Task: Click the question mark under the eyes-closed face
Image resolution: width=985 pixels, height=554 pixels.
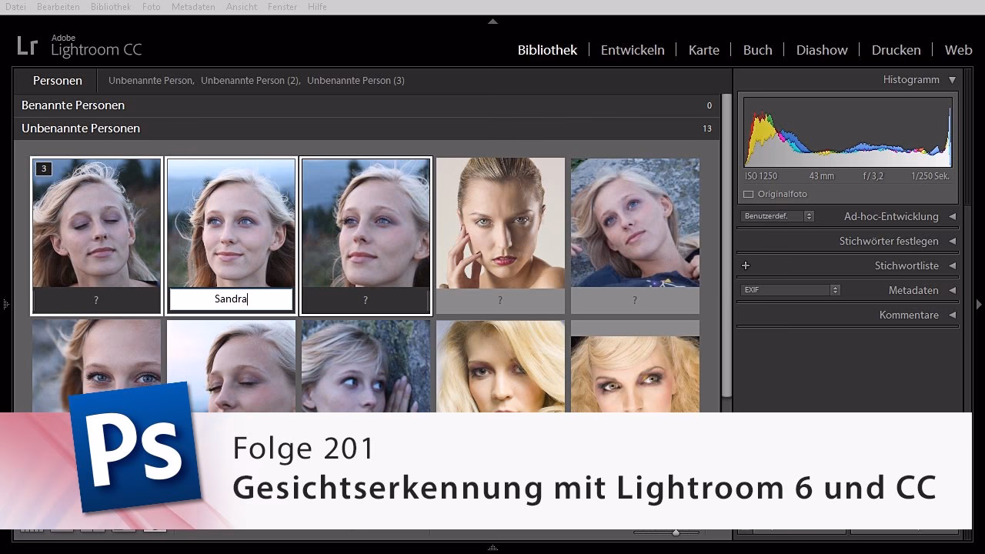Action: 96,300
